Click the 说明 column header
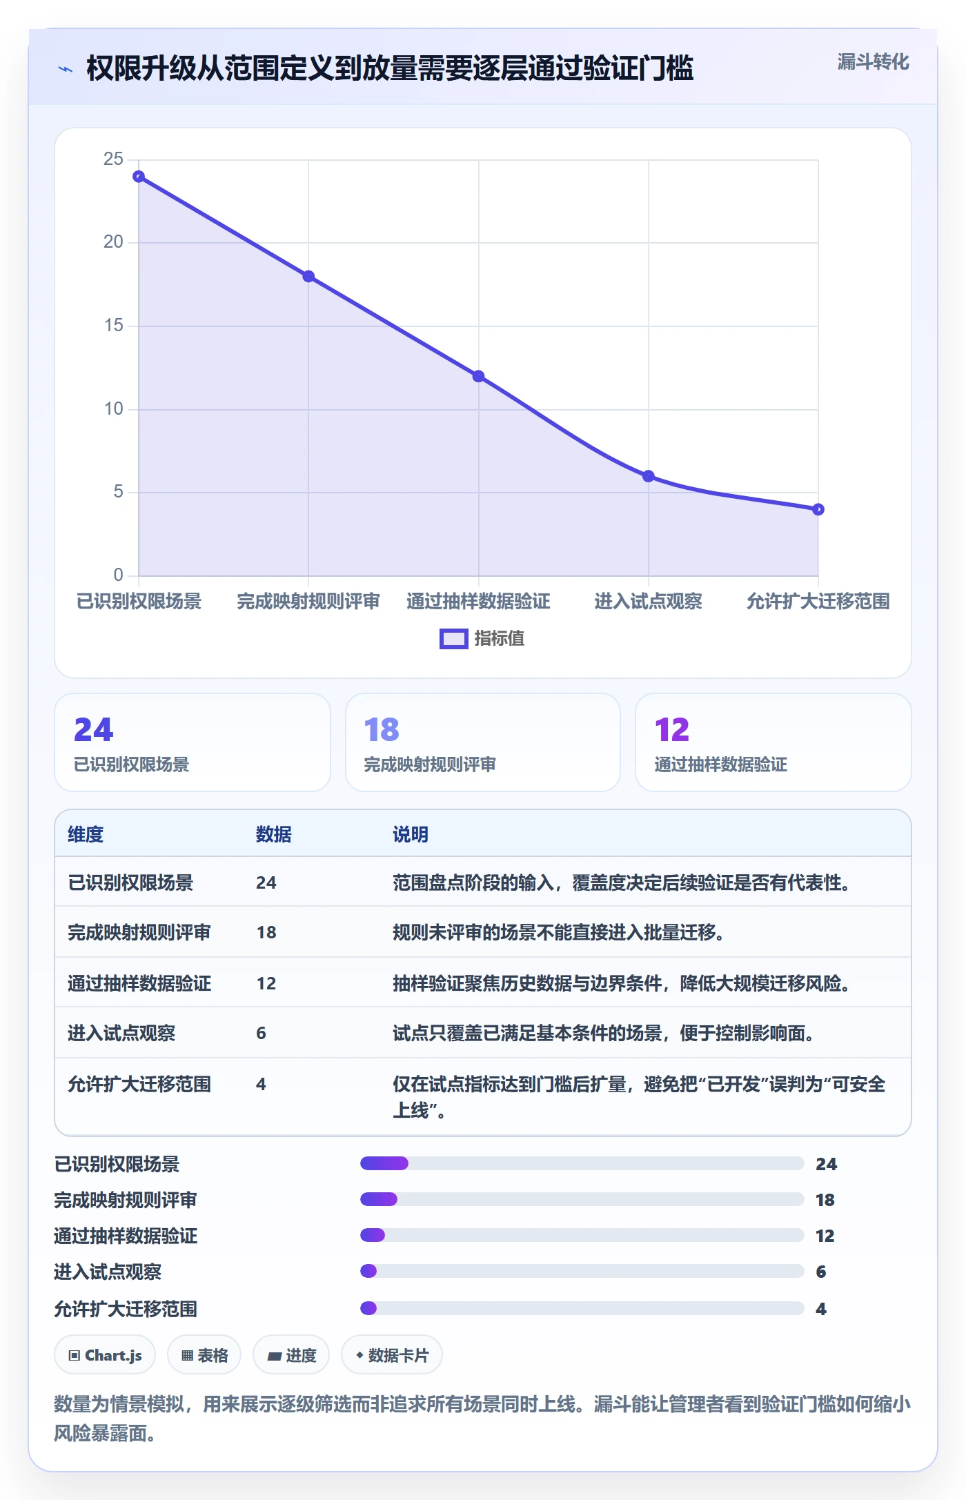This screenshot has width=966, height=1500. click(411, 835)
